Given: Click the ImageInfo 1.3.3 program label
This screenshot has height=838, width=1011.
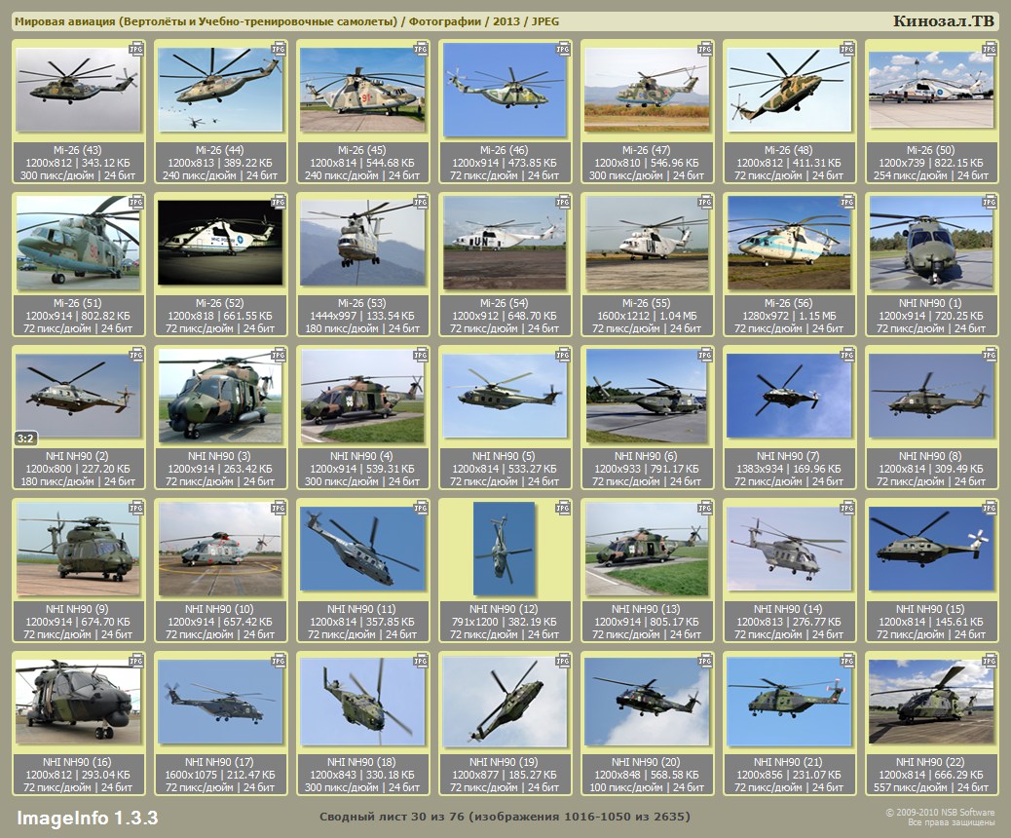Looking at the screenshot, I should 88,817.
